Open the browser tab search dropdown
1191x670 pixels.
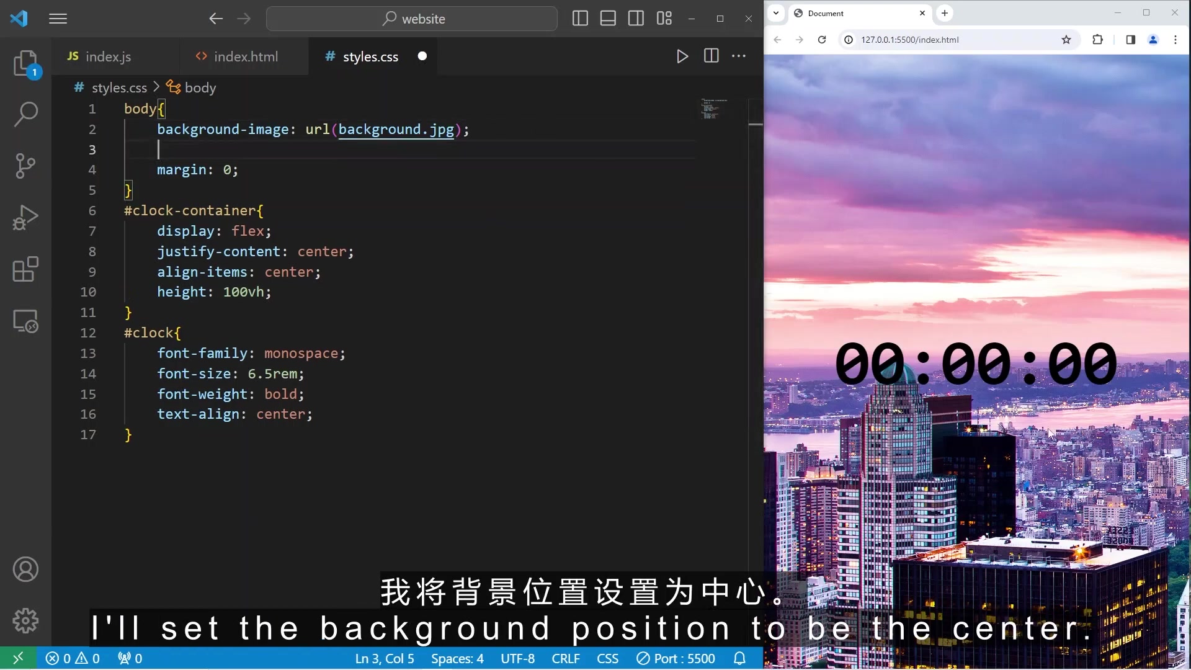tap(775, 13)
